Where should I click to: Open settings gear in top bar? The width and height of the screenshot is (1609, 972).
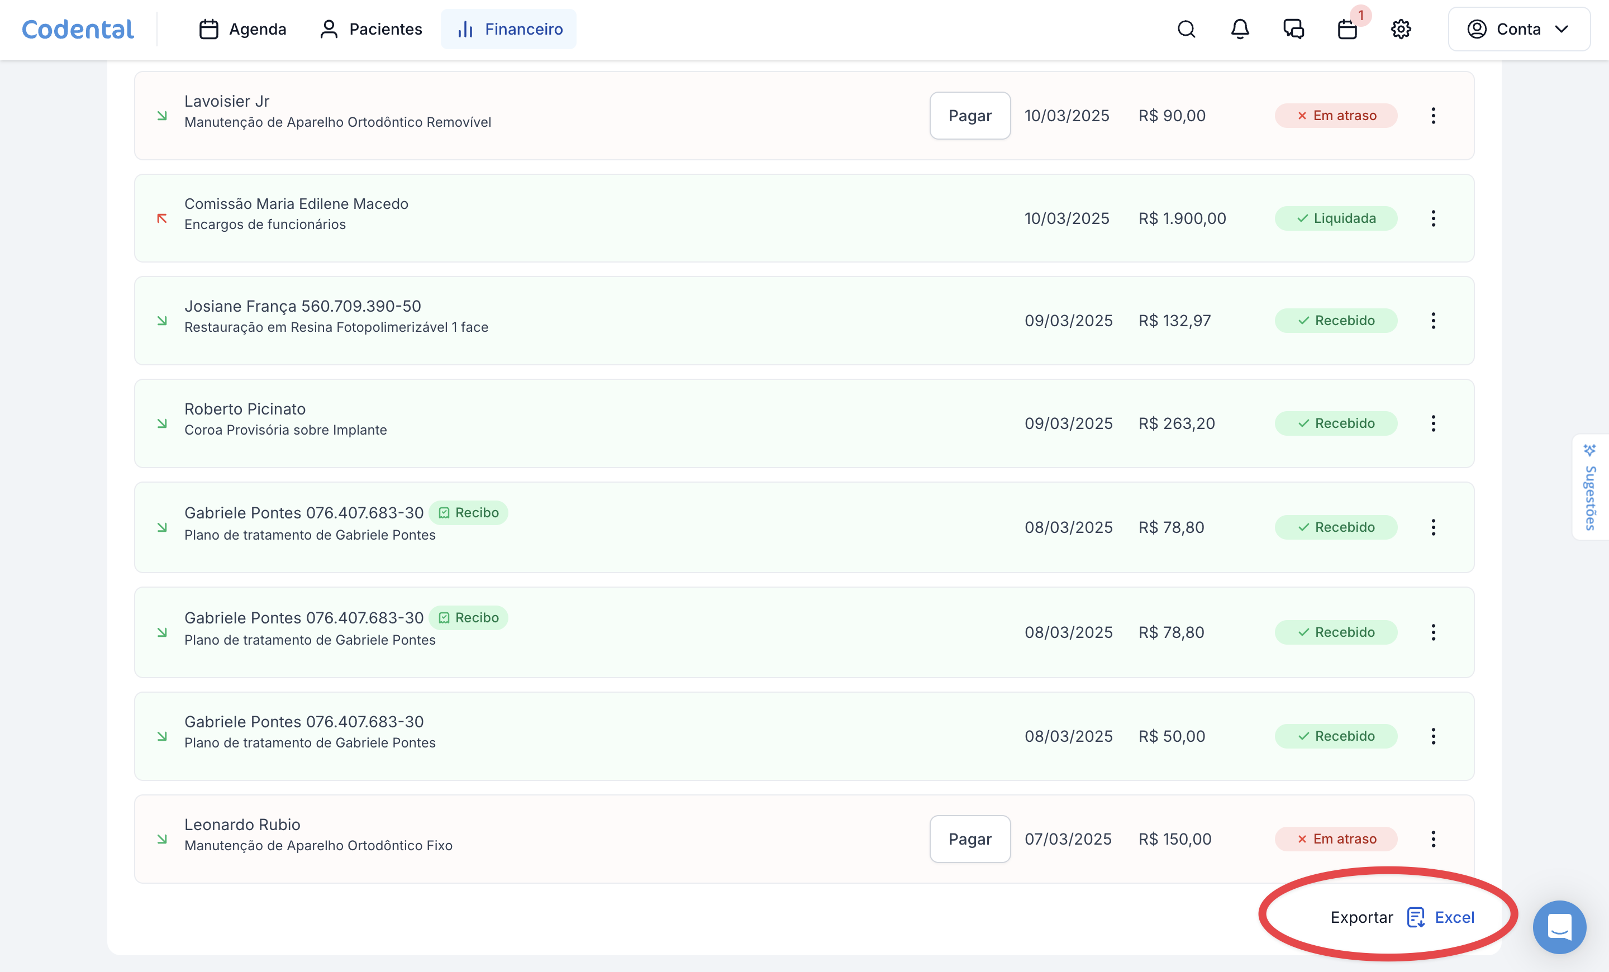pyautogui.click(x=1401, y=30)
